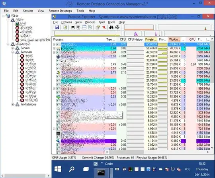Open the Tools menu in RDCMan

[80, 11]
